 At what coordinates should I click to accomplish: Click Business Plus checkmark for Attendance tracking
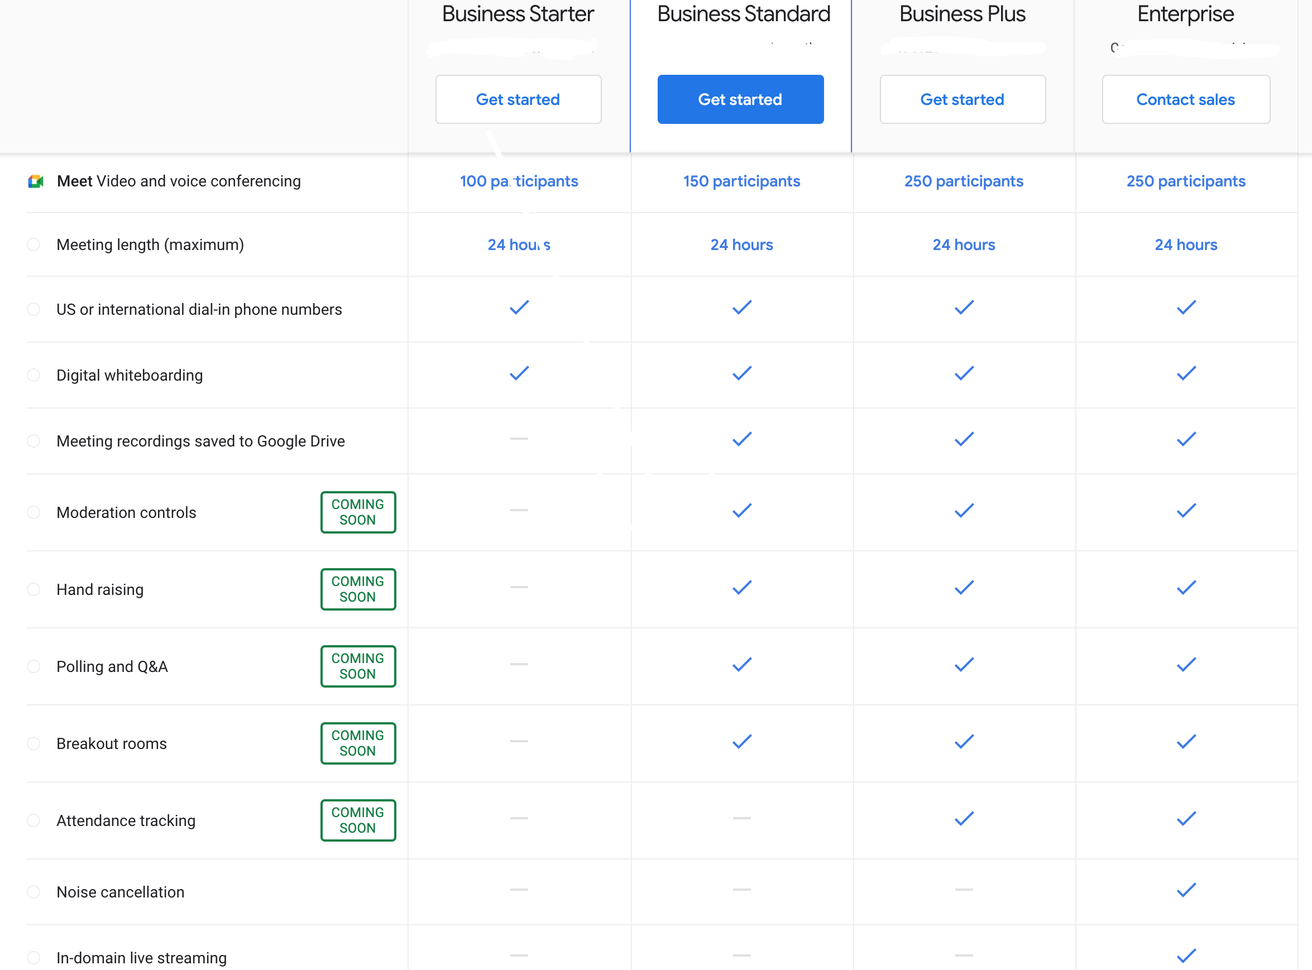point(964,818)
